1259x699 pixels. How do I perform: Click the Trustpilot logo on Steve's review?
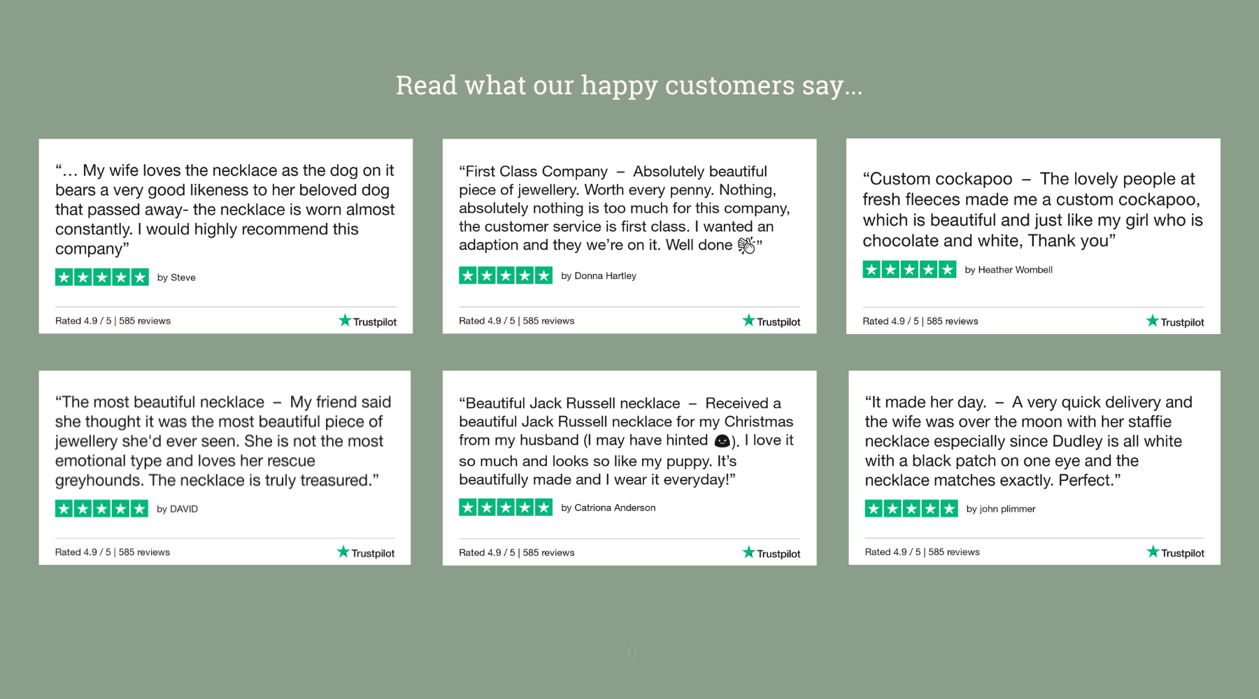pos(367,321)
